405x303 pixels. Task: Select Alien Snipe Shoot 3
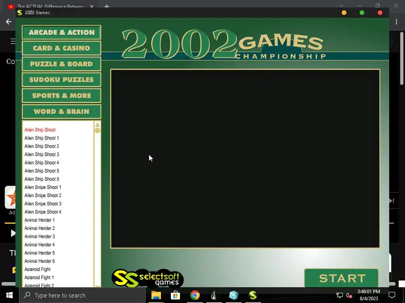tap(43, 204)
